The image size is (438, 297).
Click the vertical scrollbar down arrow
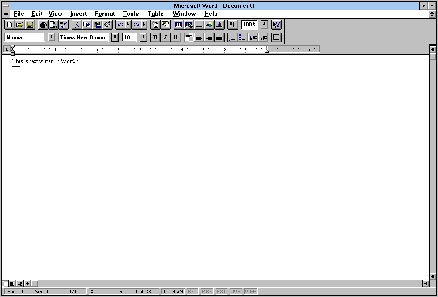point(433,276)
